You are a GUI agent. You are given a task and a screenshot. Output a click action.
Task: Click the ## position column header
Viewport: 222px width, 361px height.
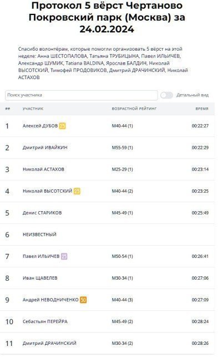point(8,109)
